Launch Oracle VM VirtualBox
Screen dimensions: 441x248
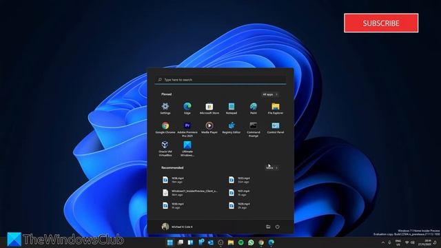(x=165, y=149)
